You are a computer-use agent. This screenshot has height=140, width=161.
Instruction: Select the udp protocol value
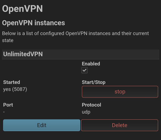pyautogui.click(x=86, y=112)
